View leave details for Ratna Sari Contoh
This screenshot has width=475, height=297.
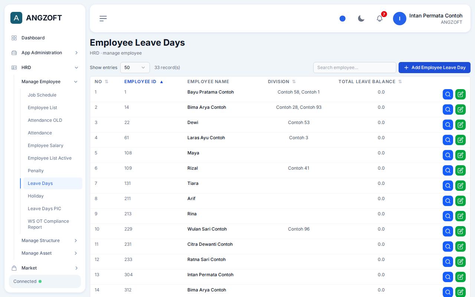pyautogui.click(x=448, y=262)
